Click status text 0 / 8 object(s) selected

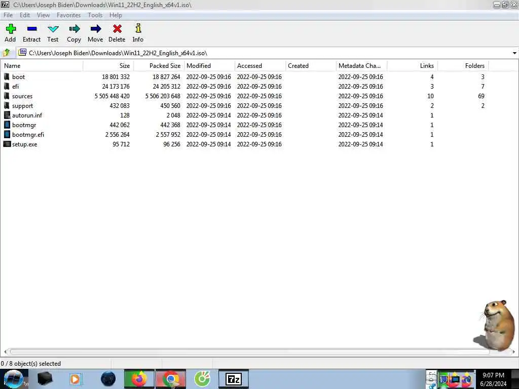tap(31, 364)
